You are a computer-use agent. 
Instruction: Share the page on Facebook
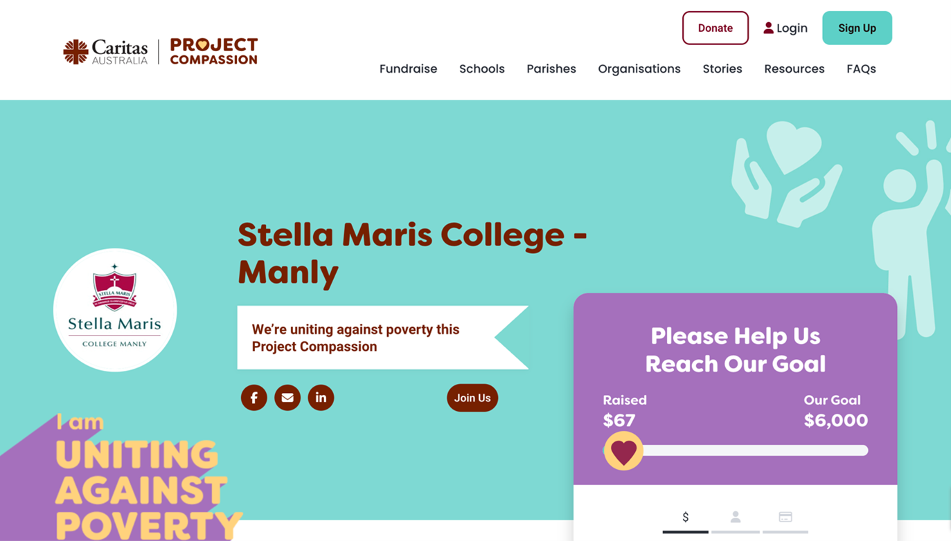pyautogui.click(x=254, y=398)
